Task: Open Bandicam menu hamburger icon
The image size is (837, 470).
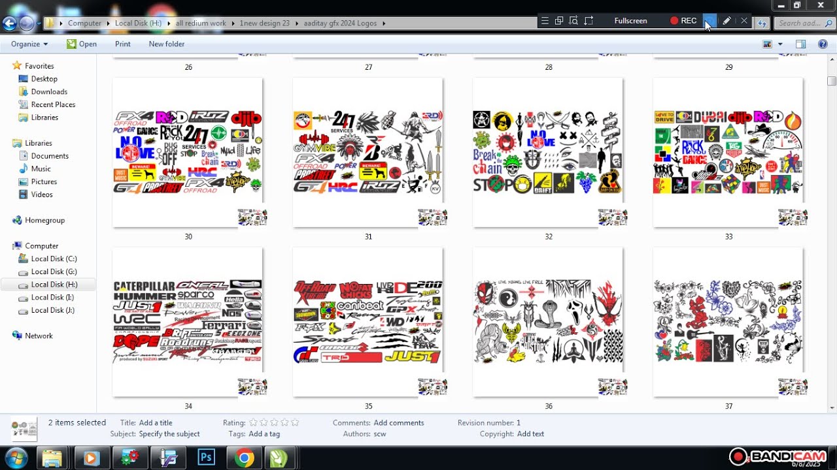Action: (545, 21)
